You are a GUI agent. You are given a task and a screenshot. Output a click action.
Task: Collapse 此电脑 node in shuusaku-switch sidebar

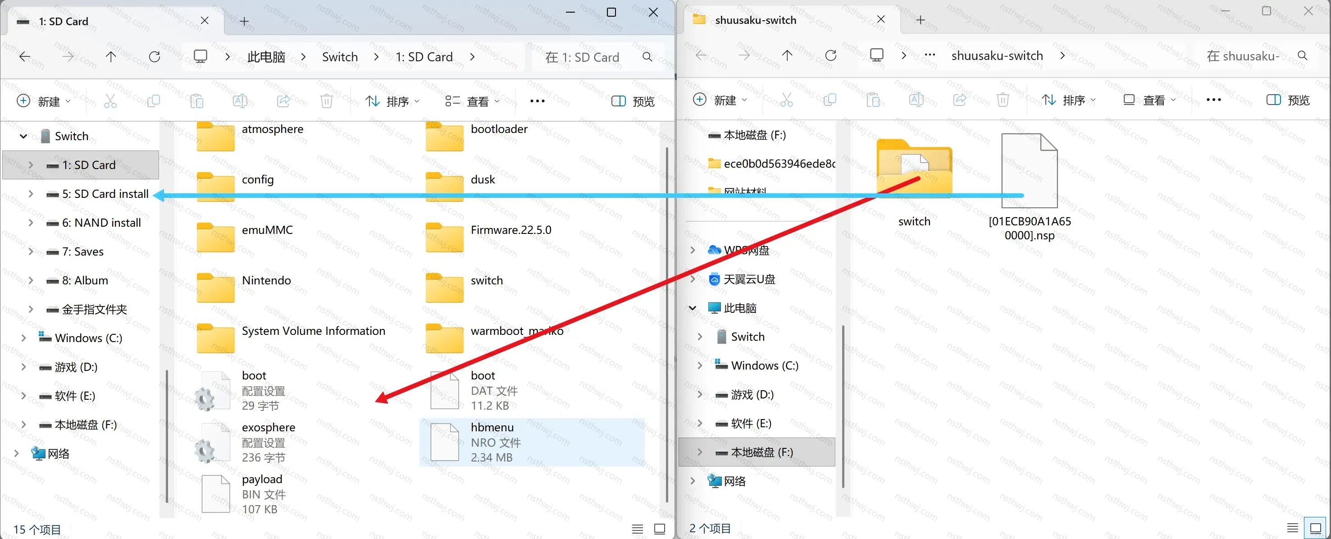coord(693,308)
